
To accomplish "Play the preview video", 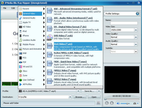I will point(107,103).
